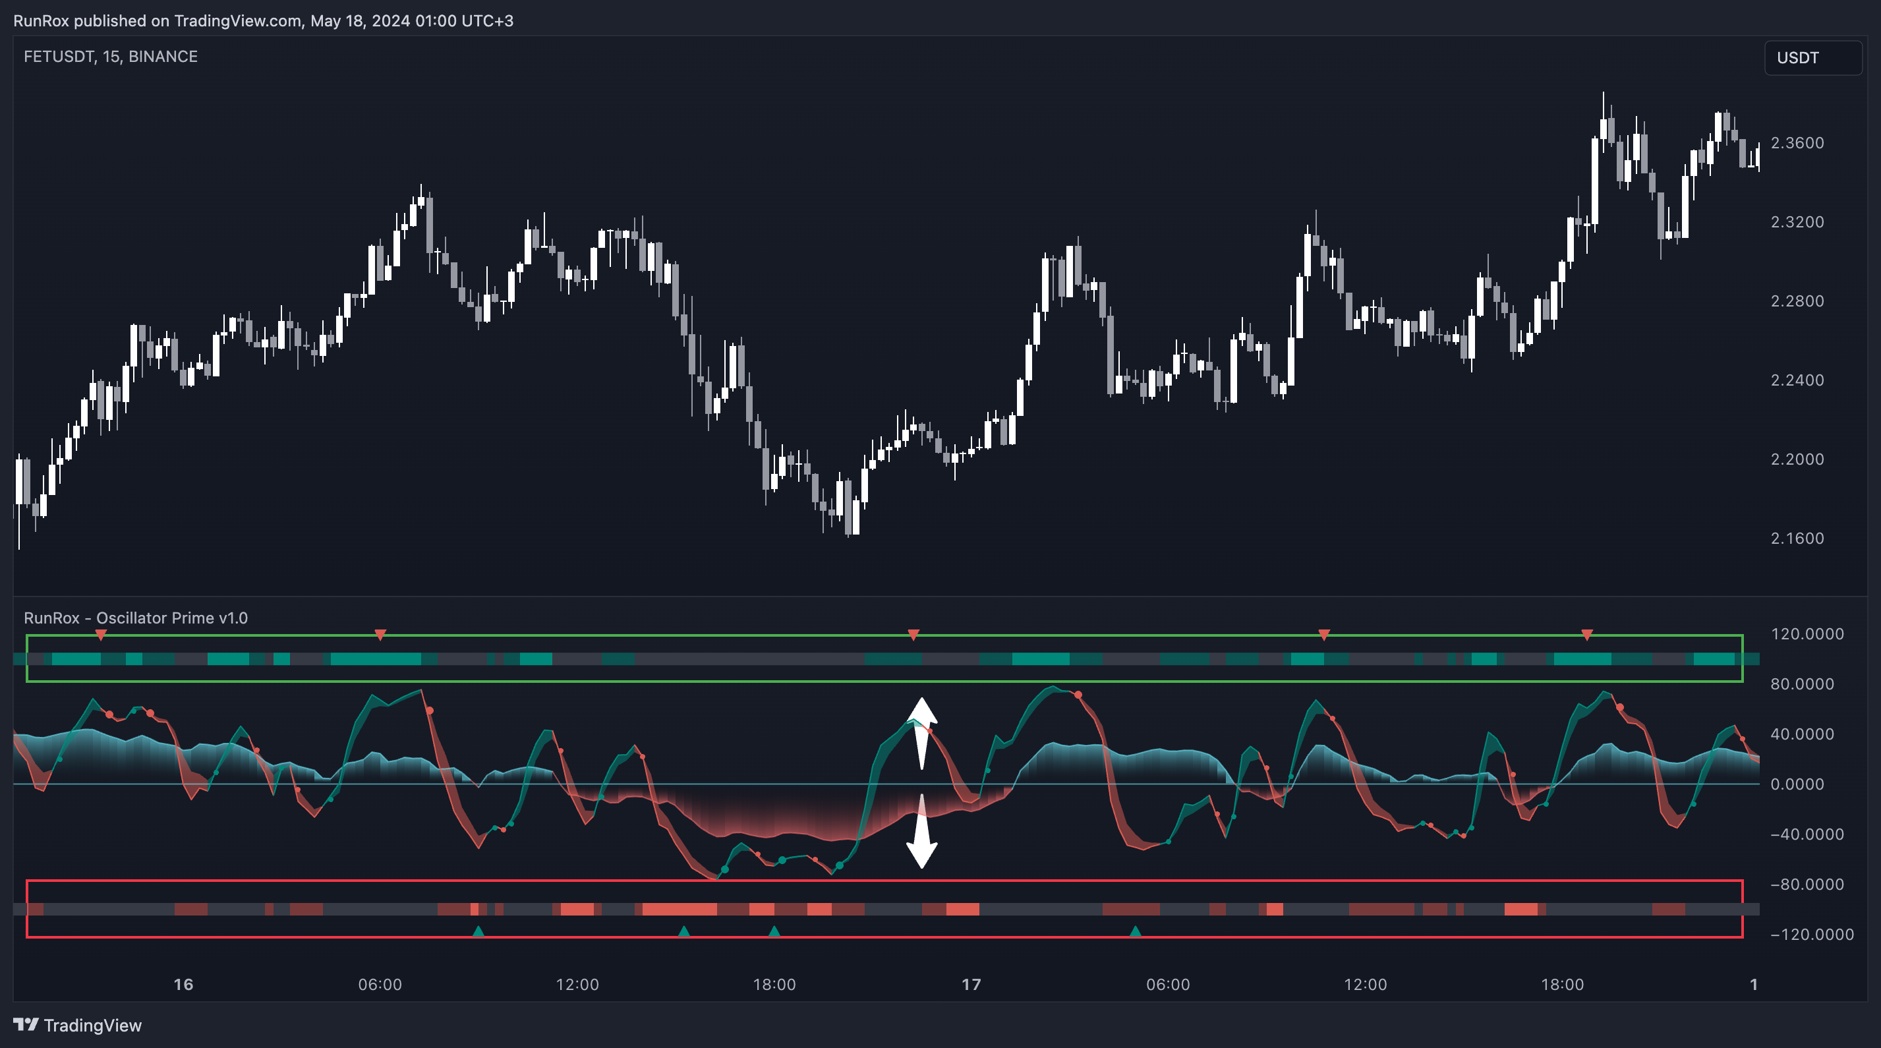Click the 40.0000 oscillator scale value

click(1802, 734)
